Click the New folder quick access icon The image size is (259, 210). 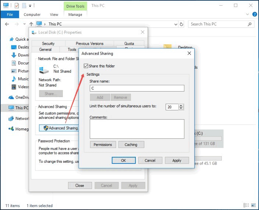click(x=24, y=6)
